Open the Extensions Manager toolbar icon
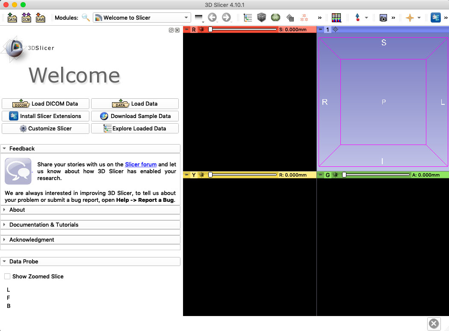Screen dimensions: 449x331 [x=436, y=18]
